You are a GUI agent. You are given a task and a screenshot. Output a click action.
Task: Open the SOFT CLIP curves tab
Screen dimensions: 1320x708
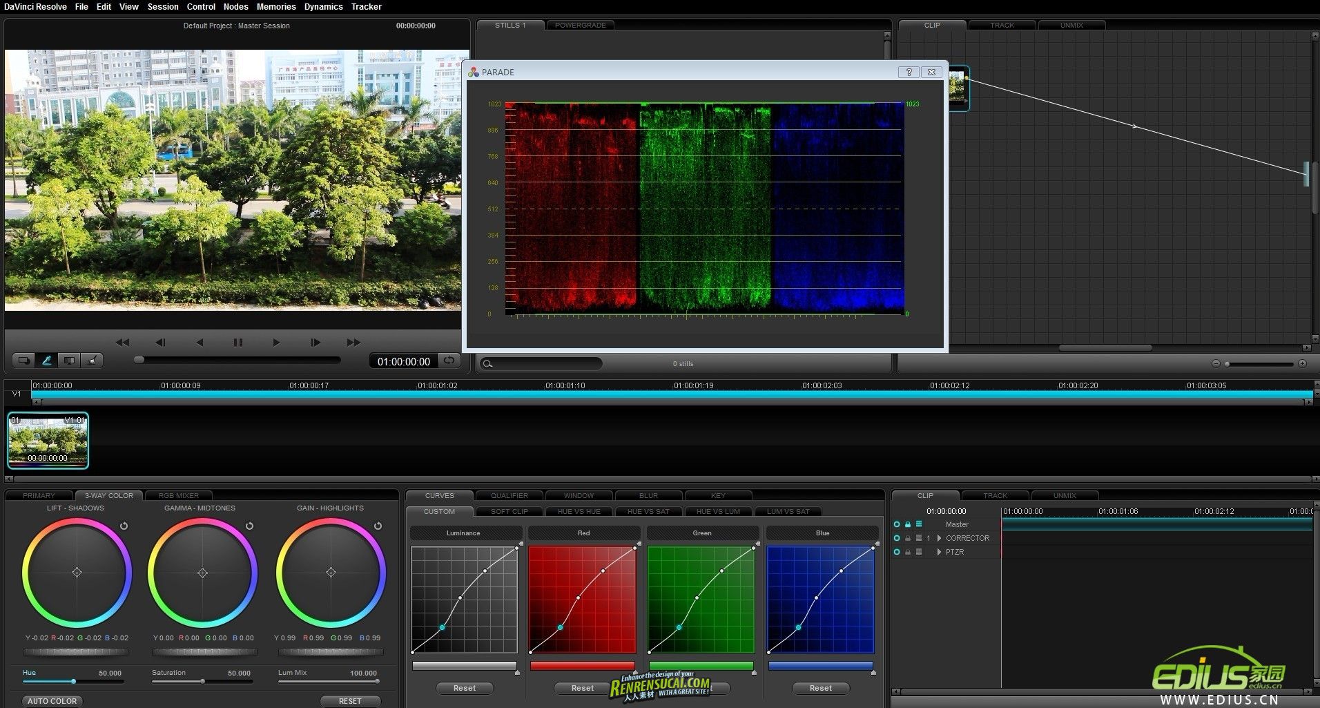509,512
